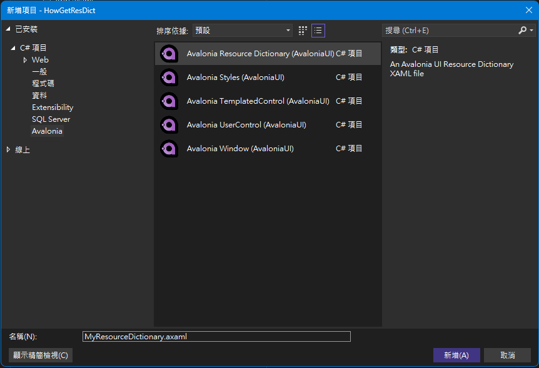Select the 資料 category
Image resolution: width=539 pixels, height=368 pixels.
[39, 95]
